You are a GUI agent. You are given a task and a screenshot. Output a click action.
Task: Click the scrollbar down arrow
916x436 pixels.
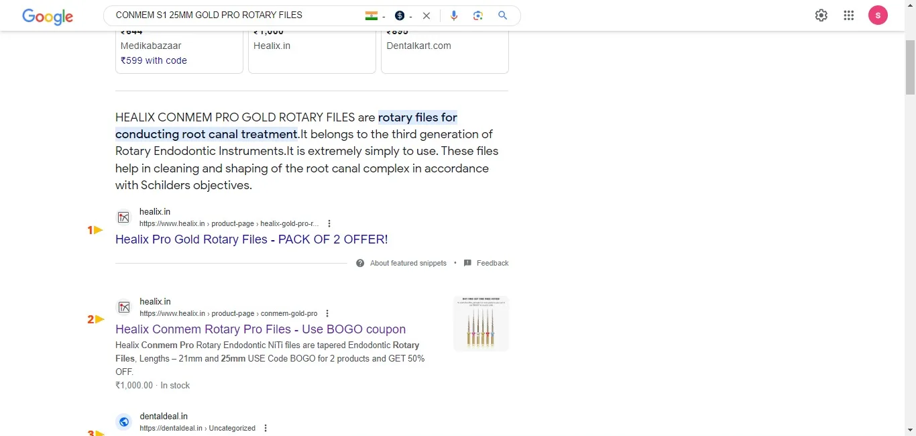click(910, 430)
